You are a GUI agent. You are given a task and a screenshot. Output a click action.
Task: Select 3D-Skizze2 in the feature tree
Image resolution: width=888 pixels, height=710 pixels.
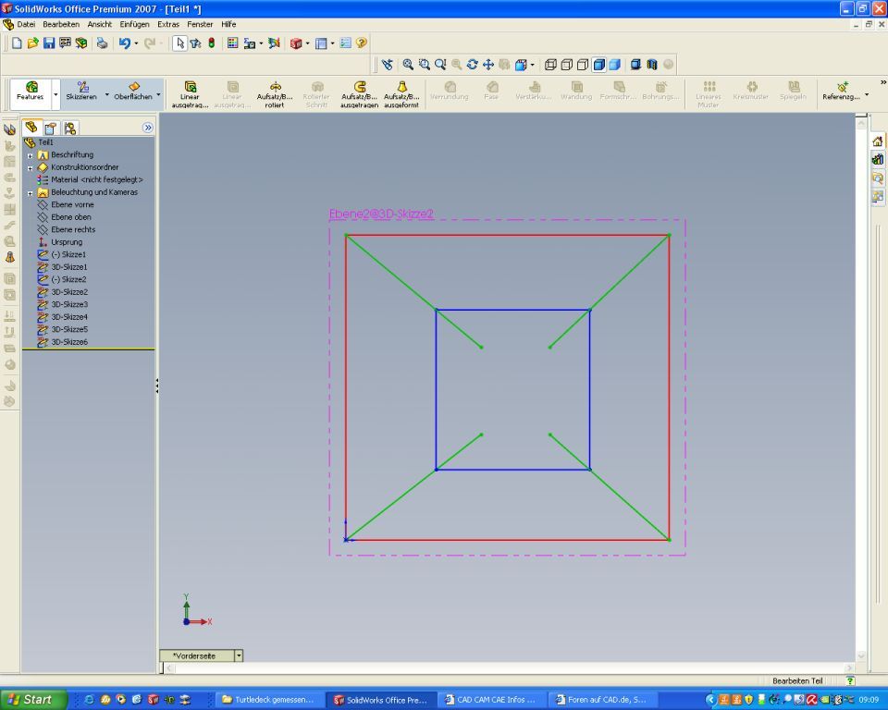[x=68, y=291]
